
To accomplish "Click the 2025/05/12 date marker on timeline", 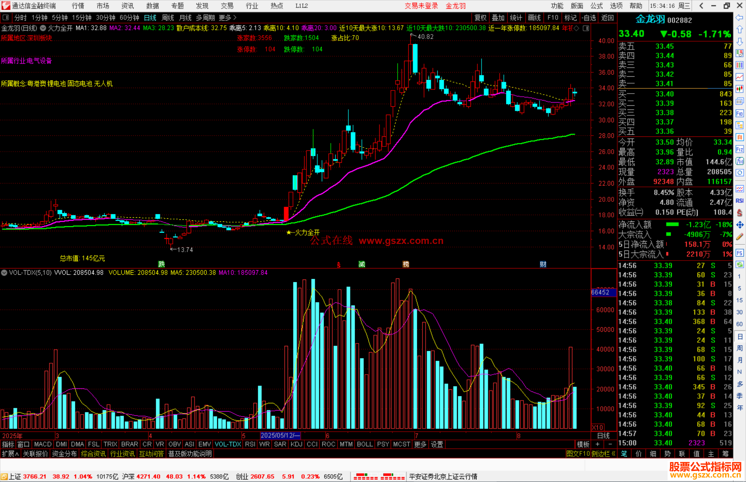I will tap(280, 435).
